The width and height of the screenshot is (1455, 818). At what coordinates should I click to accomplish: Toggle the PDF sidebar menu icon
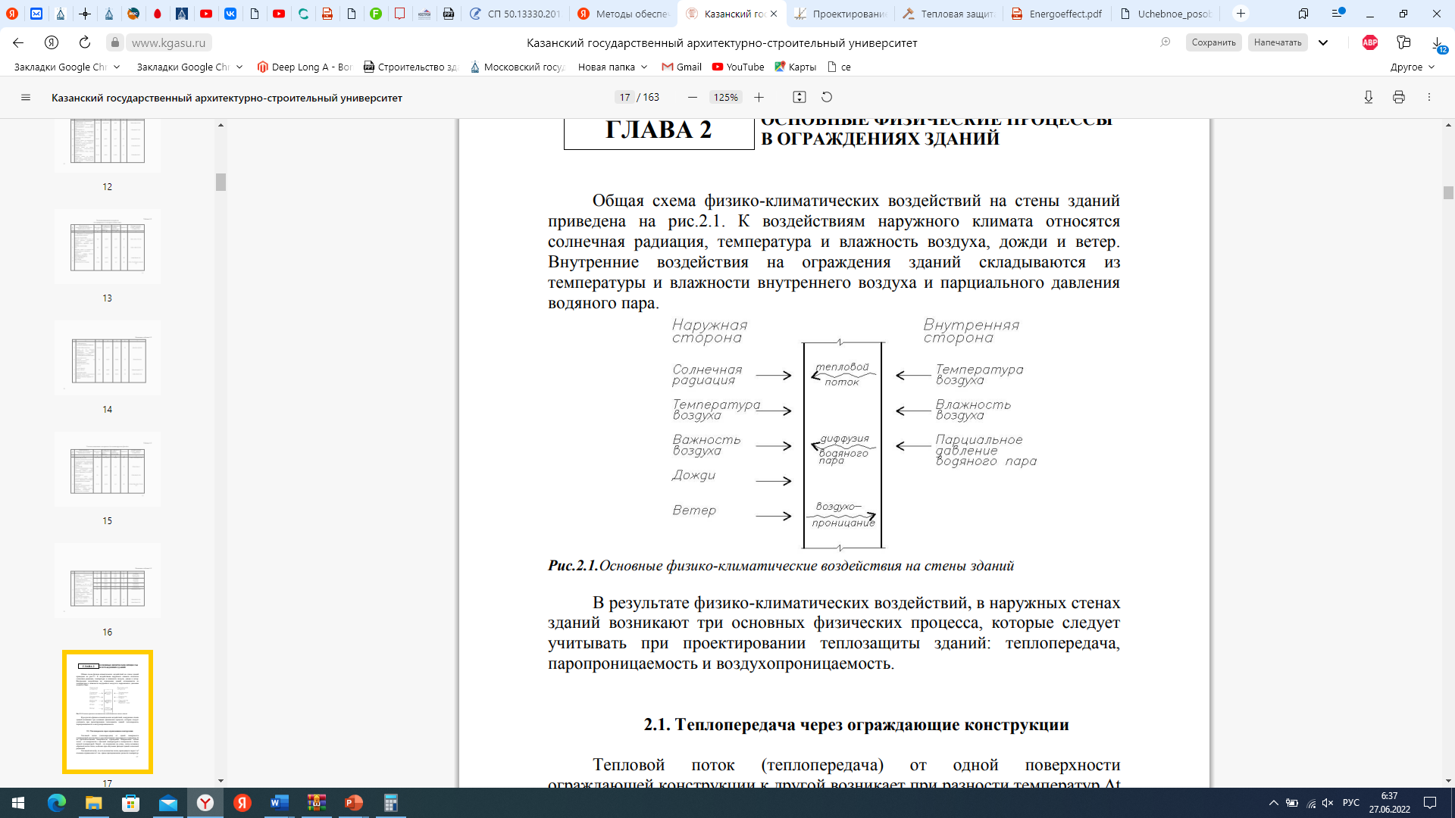26,98
